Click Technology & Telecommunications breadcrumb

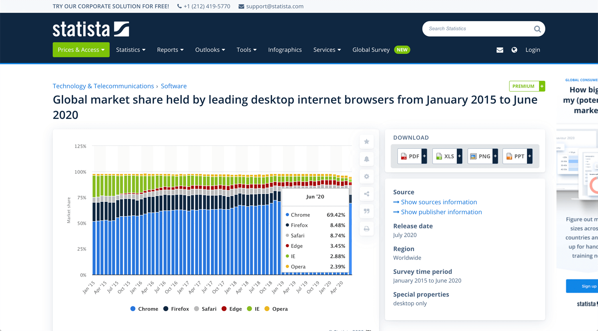pyautogui.click(x=103, y=86)
